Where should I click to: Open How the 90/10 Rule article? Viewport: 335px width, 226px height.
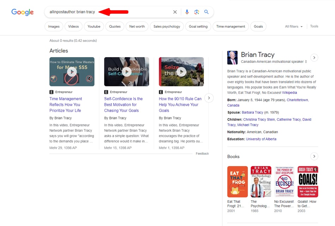point(180,105)
